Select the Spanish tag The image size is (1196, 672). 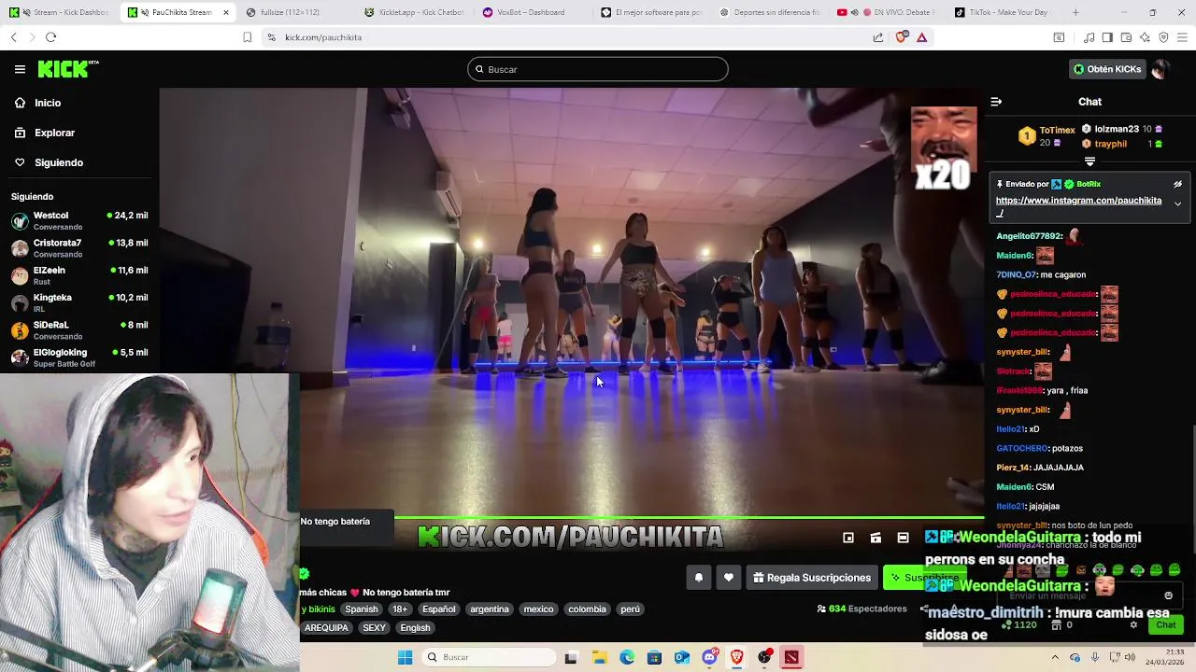[362, 609]
